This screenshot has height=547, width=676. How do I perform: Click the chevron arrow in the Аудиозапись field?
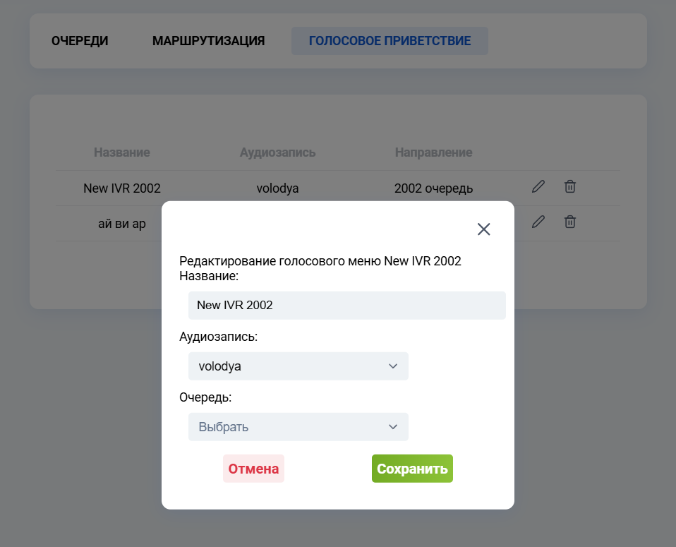394,366
